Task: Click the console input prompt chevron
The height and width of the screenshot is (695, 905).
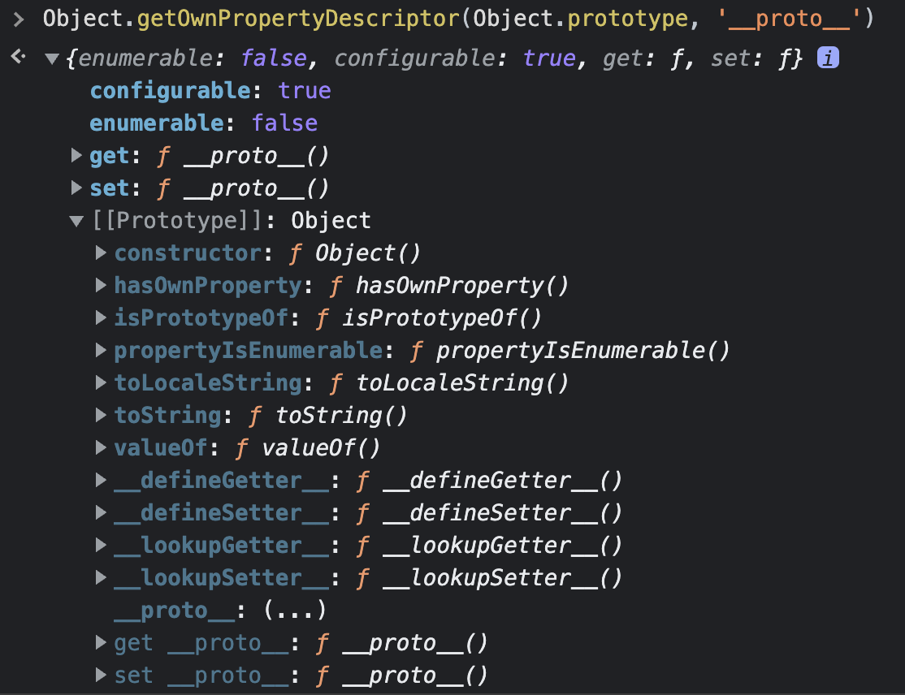Action: 18,19
